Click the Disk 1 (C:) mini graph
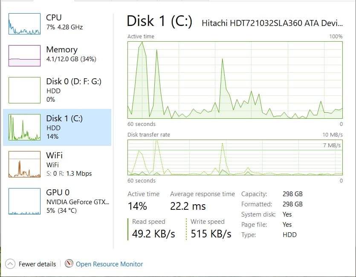This screenshot has height=277, width=356. pyautogui.click(x=24, y=127)
